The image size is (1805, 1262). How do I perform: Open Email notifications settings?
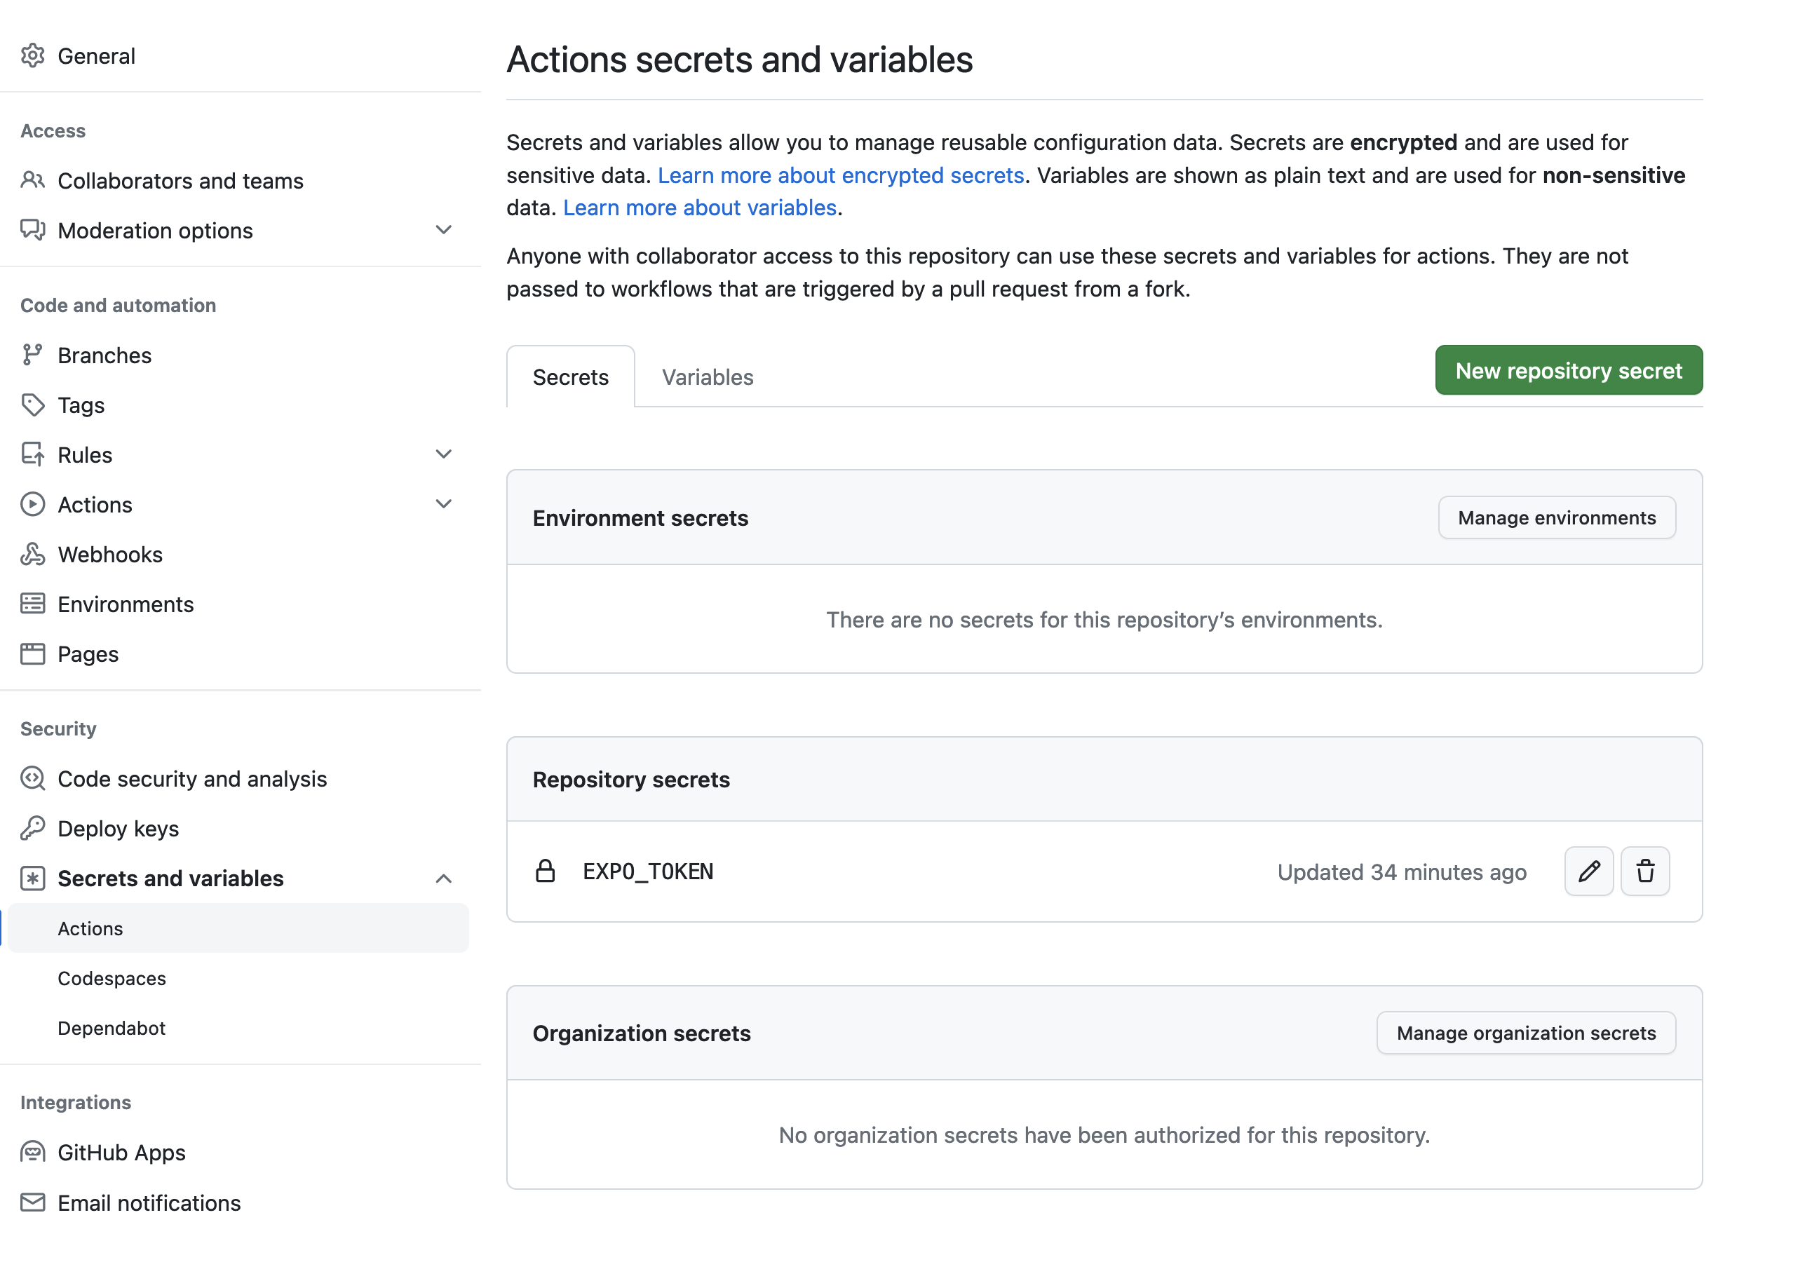[149, 1202]
